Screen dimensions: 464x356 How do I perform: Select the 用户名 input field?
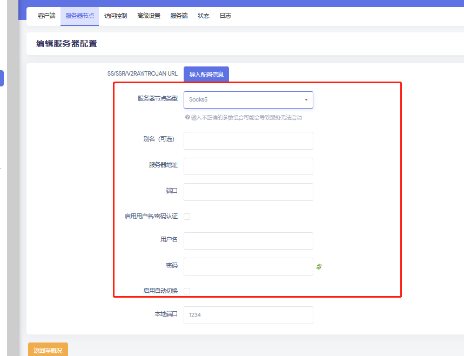pyautogui.click(x=248, y=241)
